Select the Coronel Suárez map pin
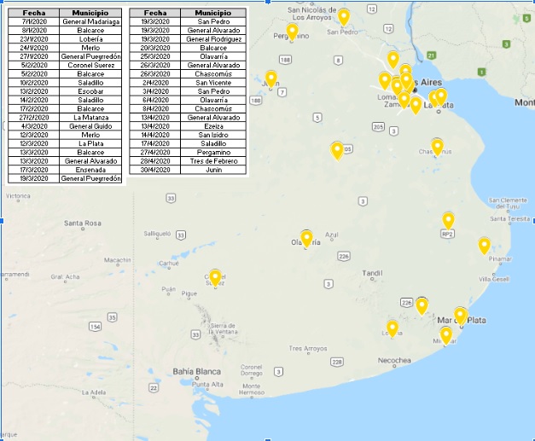The image size is (535, 441). tap(215, 277)
